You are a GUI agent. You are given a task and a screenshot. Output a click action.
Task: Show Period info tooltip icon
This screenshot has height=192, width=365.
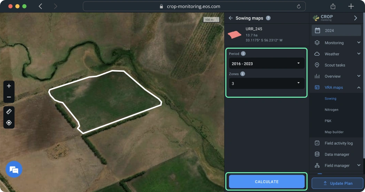pyautogui.click(x=243, y=54)
